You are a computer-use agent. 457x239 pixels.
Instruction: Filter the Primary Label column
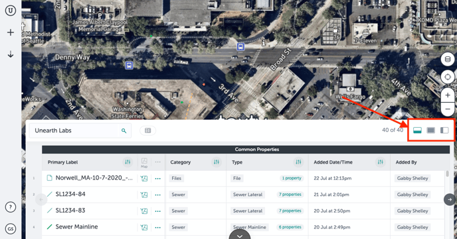[x=128, y=162]
